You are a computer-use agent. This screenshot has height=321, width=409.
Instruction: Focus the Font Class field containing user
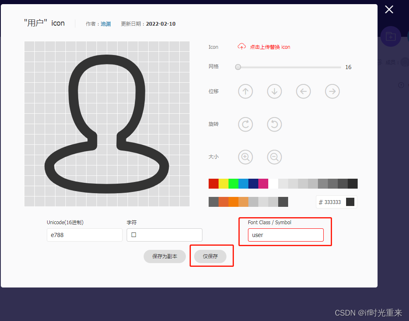[x=286, y=235]
